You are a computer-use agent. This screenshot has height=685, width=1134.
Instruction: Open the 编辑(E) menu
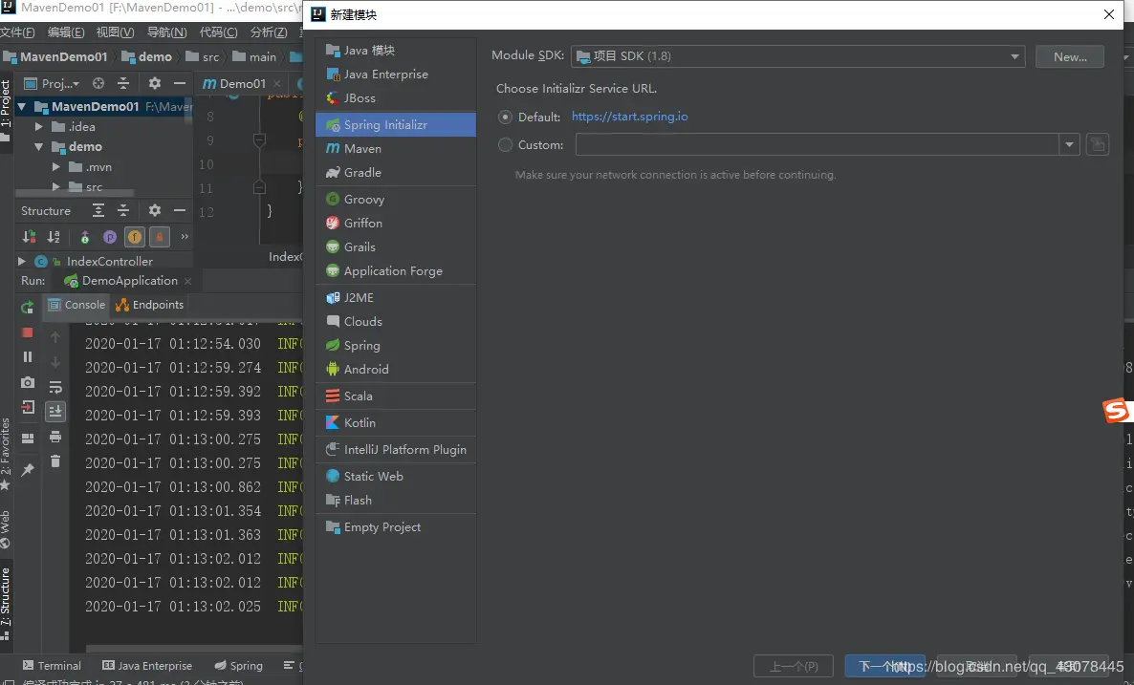click(x=66, y=32)
